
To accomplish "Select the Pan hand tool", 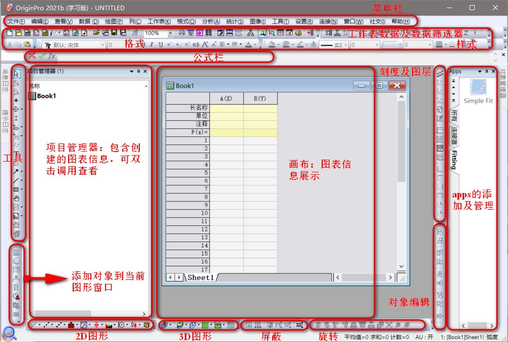I will [x=16, y=198].
